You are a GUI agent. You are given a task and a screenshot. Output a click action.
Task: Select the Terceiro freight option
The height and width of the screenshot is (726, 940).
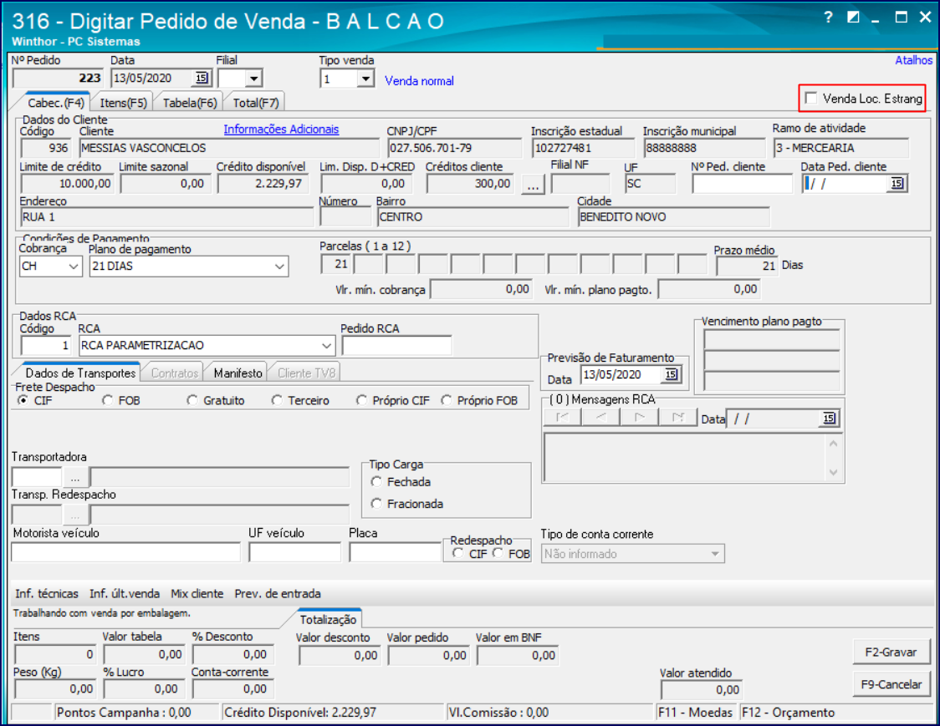[276, 400]
